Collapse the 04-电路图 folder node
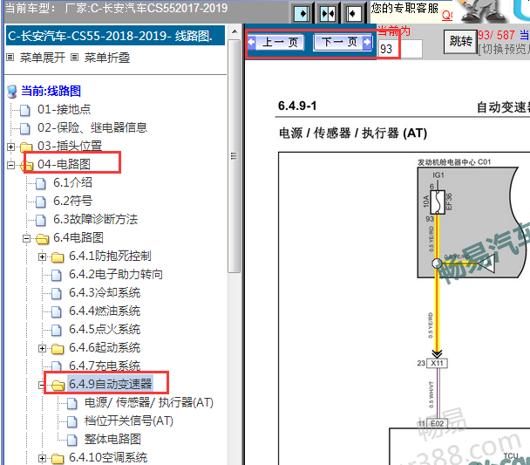Viewport: 530px width, 465px height. point(10,165)
